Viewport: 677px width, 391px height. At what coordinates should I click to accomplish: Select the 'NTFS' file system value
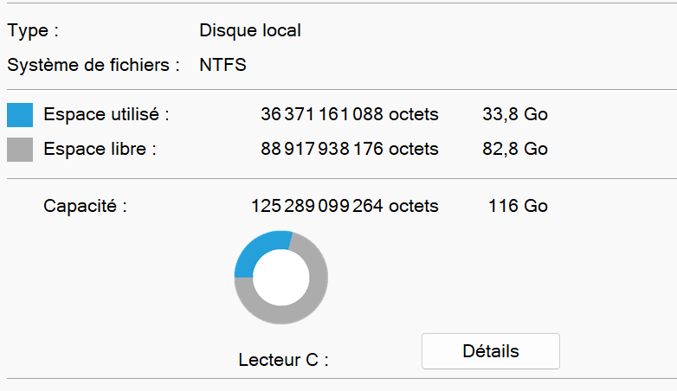222,65
